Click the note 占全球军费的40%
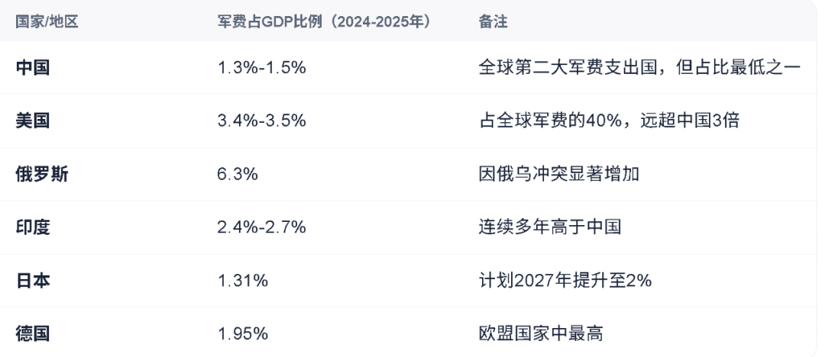Viewport: 825px width, 357px height. click(x=550, y=121)
